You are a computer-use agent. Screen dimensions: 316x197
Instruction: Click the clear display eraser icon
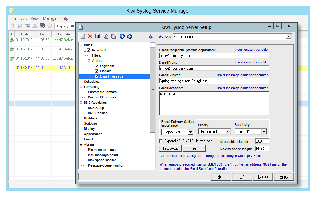pos(42,26)
